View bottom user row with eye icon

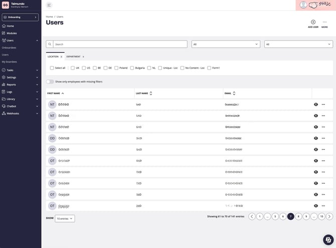pyautogui.click(x=316, y=206)
